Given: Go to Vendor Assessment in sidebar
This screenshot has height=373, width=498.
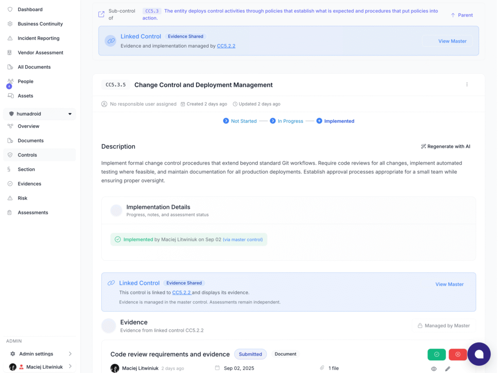Looking at the screenshot, I should pos(40,52).
